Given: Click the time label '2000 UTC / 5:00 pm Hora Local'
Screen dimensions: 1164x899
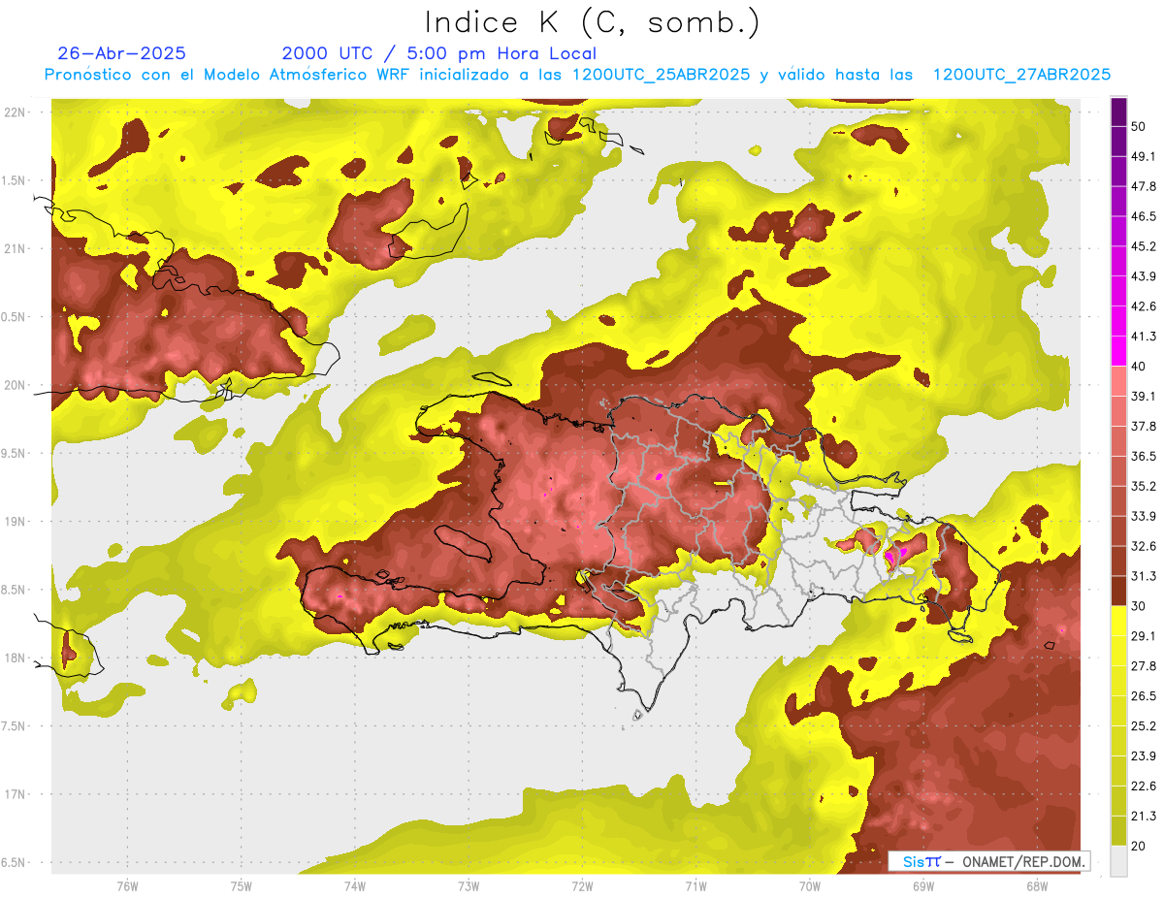Looking at the screenshot, I should coord(439,53).
